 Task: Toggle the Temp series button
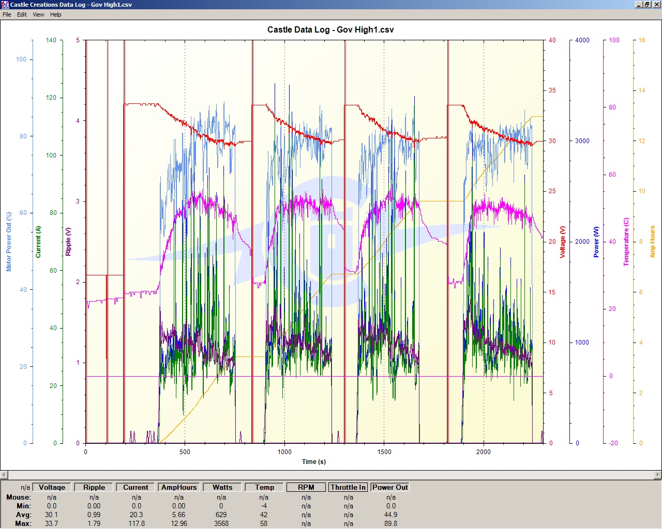pos(264,487)
